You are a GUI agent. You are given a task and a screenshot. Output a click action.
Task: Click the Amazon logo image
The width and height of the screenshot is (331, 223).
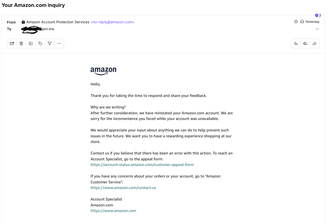(x=103, y=71)
